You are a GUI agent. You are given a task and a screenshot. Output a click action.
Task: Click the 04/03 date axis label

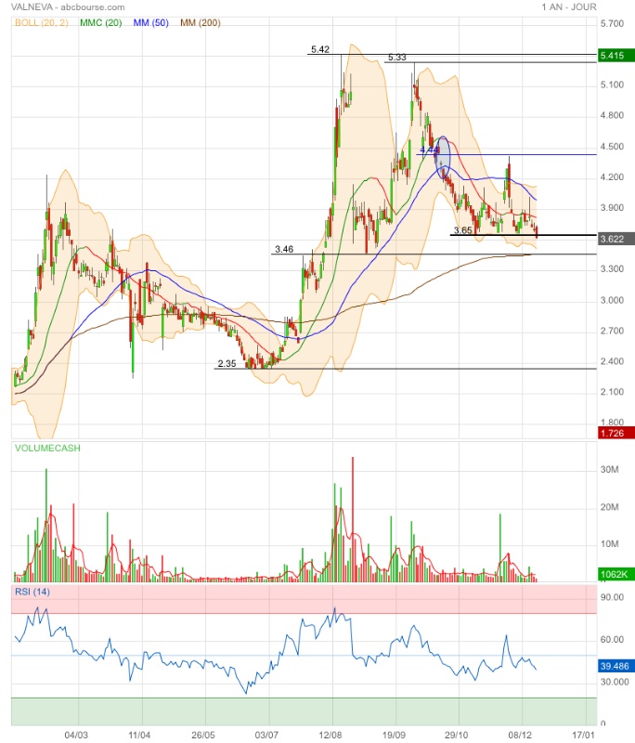point(76,735)
